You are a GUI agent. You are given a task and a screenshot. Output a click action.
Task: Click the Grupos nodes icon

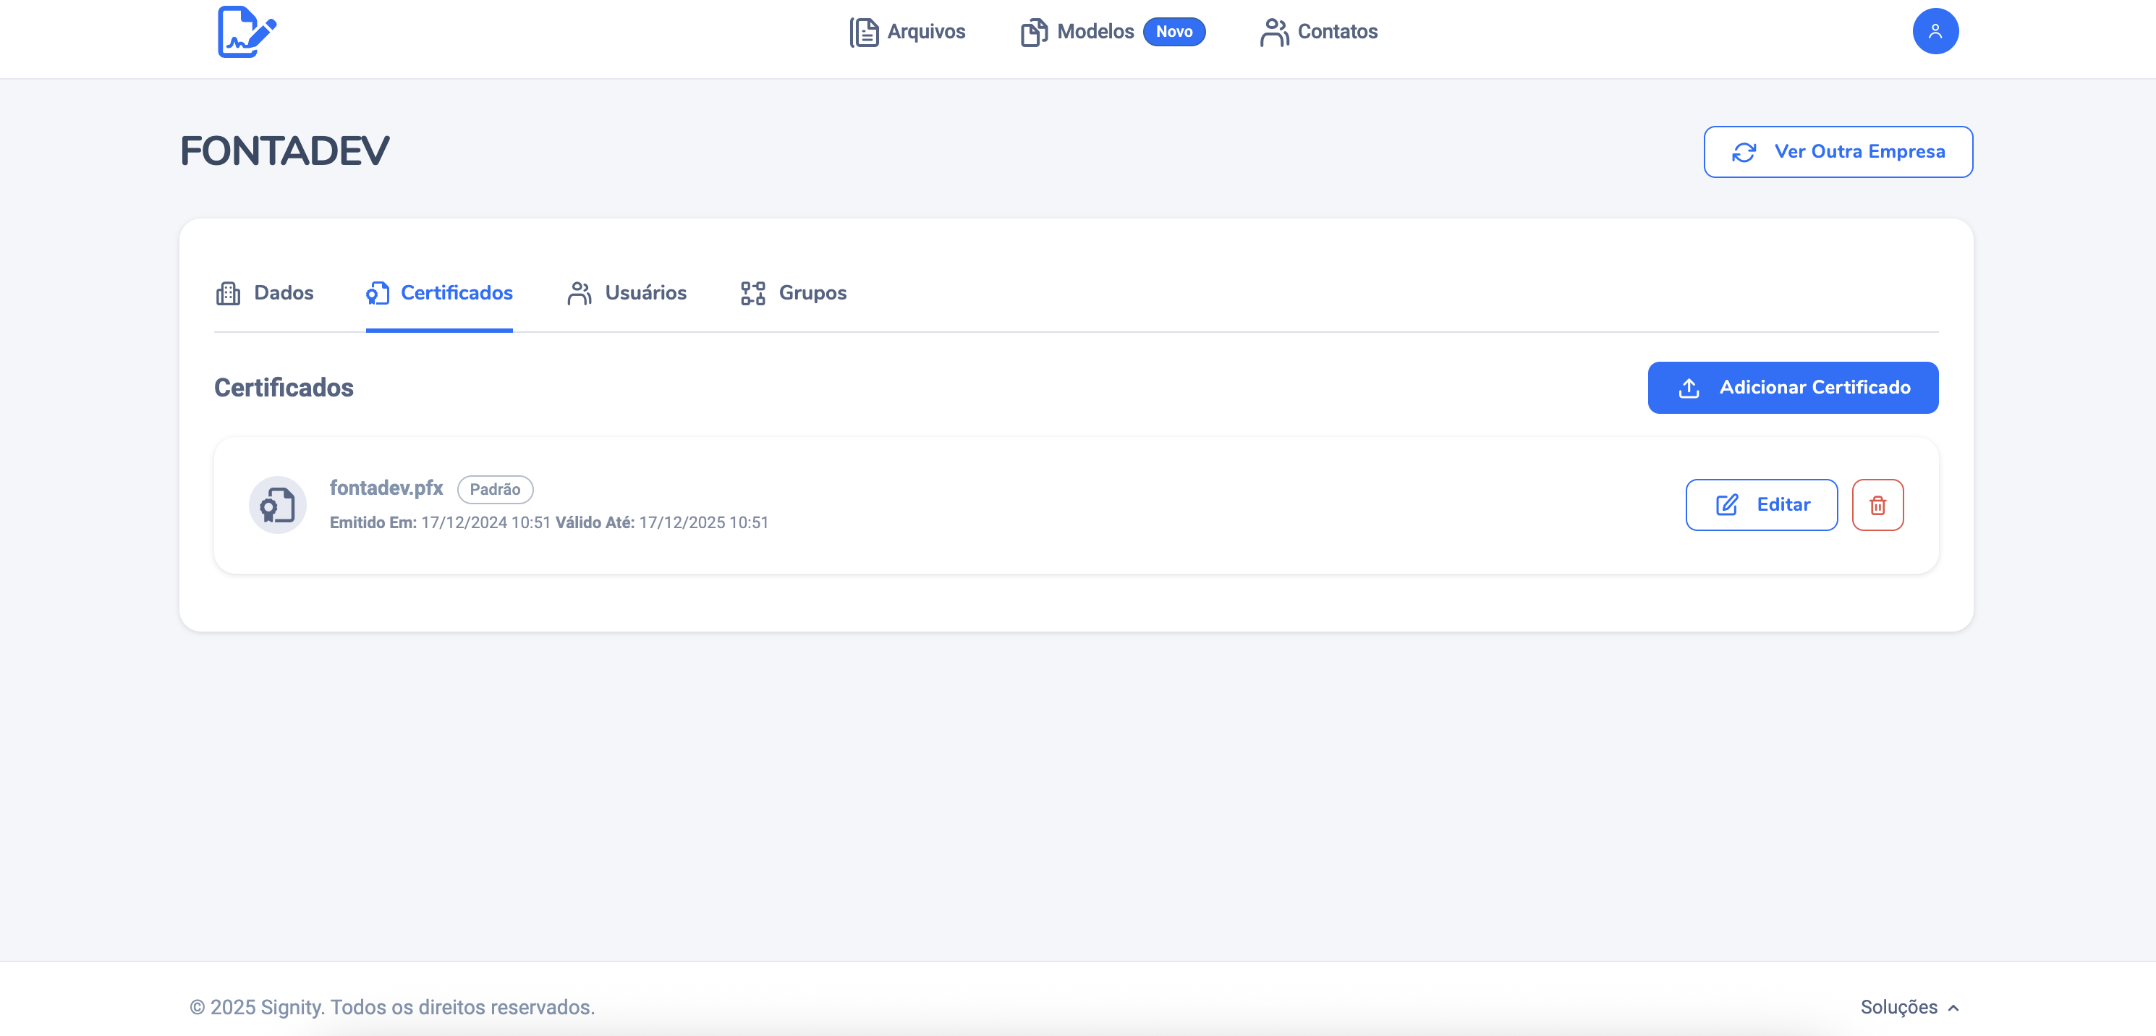(x=752, y=293)
